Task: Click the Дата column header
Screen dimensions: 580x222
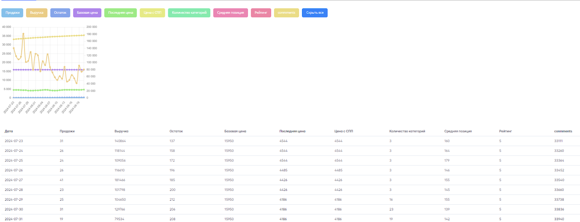Action: tap(9, 131)
